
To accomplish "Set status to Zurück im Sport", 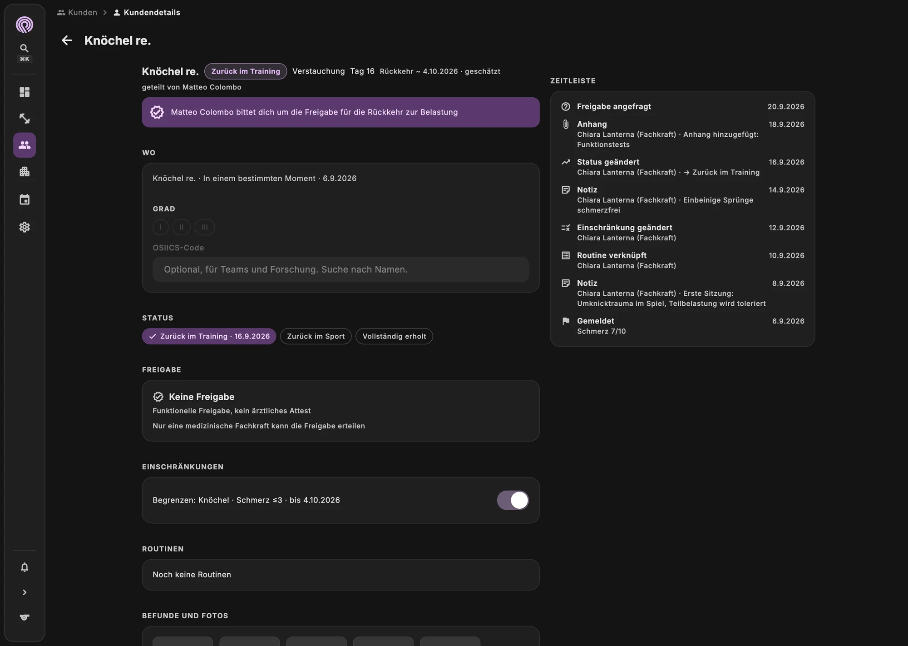I will point(316,336).
